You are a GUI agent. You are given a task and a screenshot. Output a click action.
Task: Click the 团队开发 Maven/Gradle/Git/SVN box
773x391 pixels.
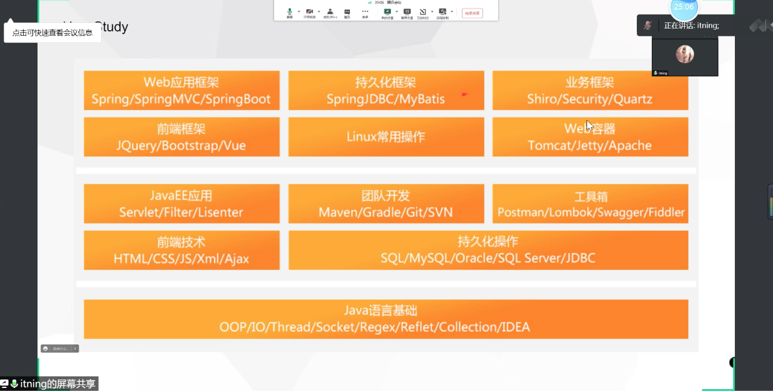coord(386,204)
